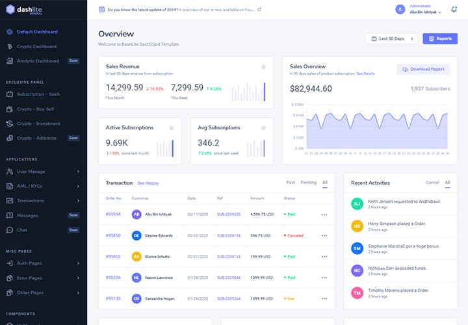Viewport: 468px width, 325px height.
Task: Switch to the Pending transactions tab
Action: (308, 183)
